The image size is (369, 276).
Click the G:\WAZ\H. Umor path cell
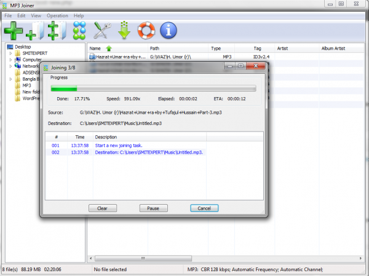coord(170,57)
